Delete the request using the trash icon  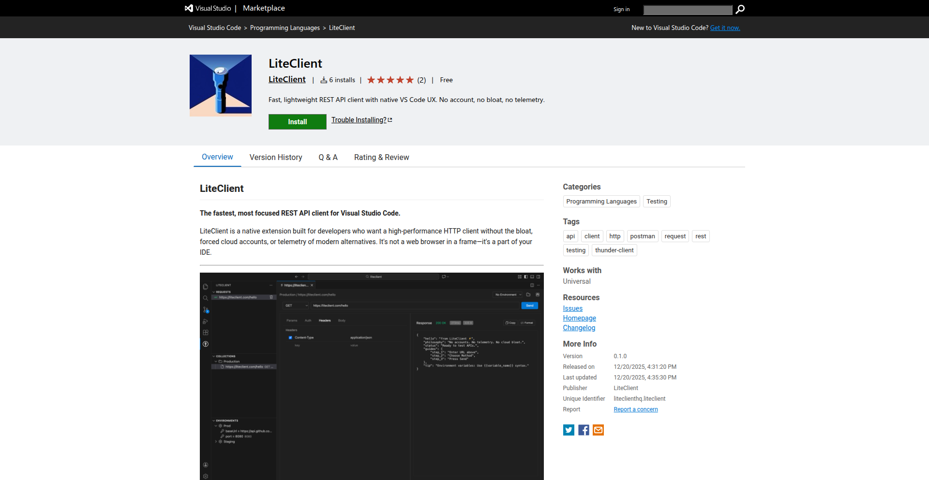click(x=271, y=297)
